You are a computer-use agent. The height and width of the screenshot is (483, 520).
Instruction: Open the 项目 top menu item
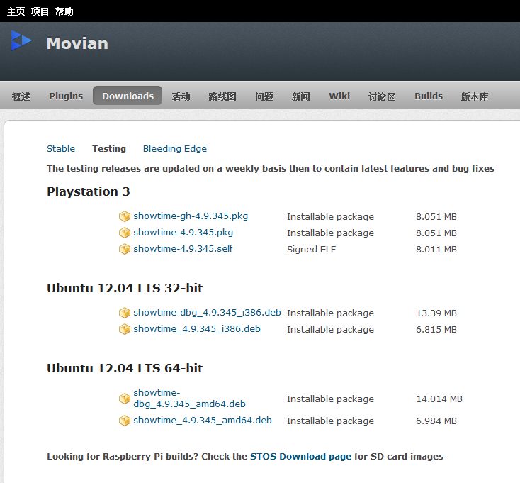[40, 11]
